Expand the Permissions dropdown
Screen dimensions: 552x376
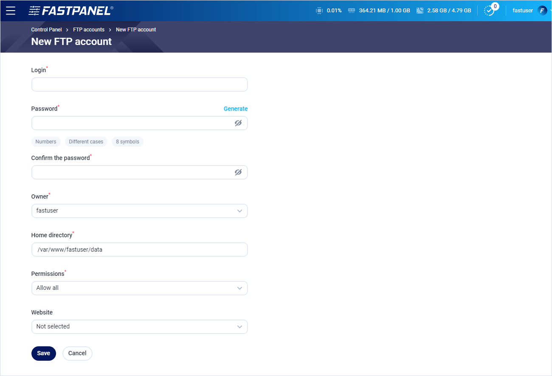tap(139, 288)
